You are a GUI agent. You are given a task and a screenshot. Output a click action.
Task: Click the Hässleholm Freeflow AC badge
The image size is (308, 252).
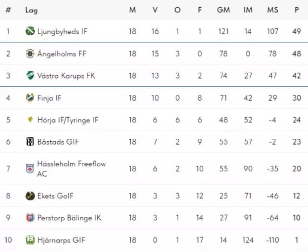point(30,169)
